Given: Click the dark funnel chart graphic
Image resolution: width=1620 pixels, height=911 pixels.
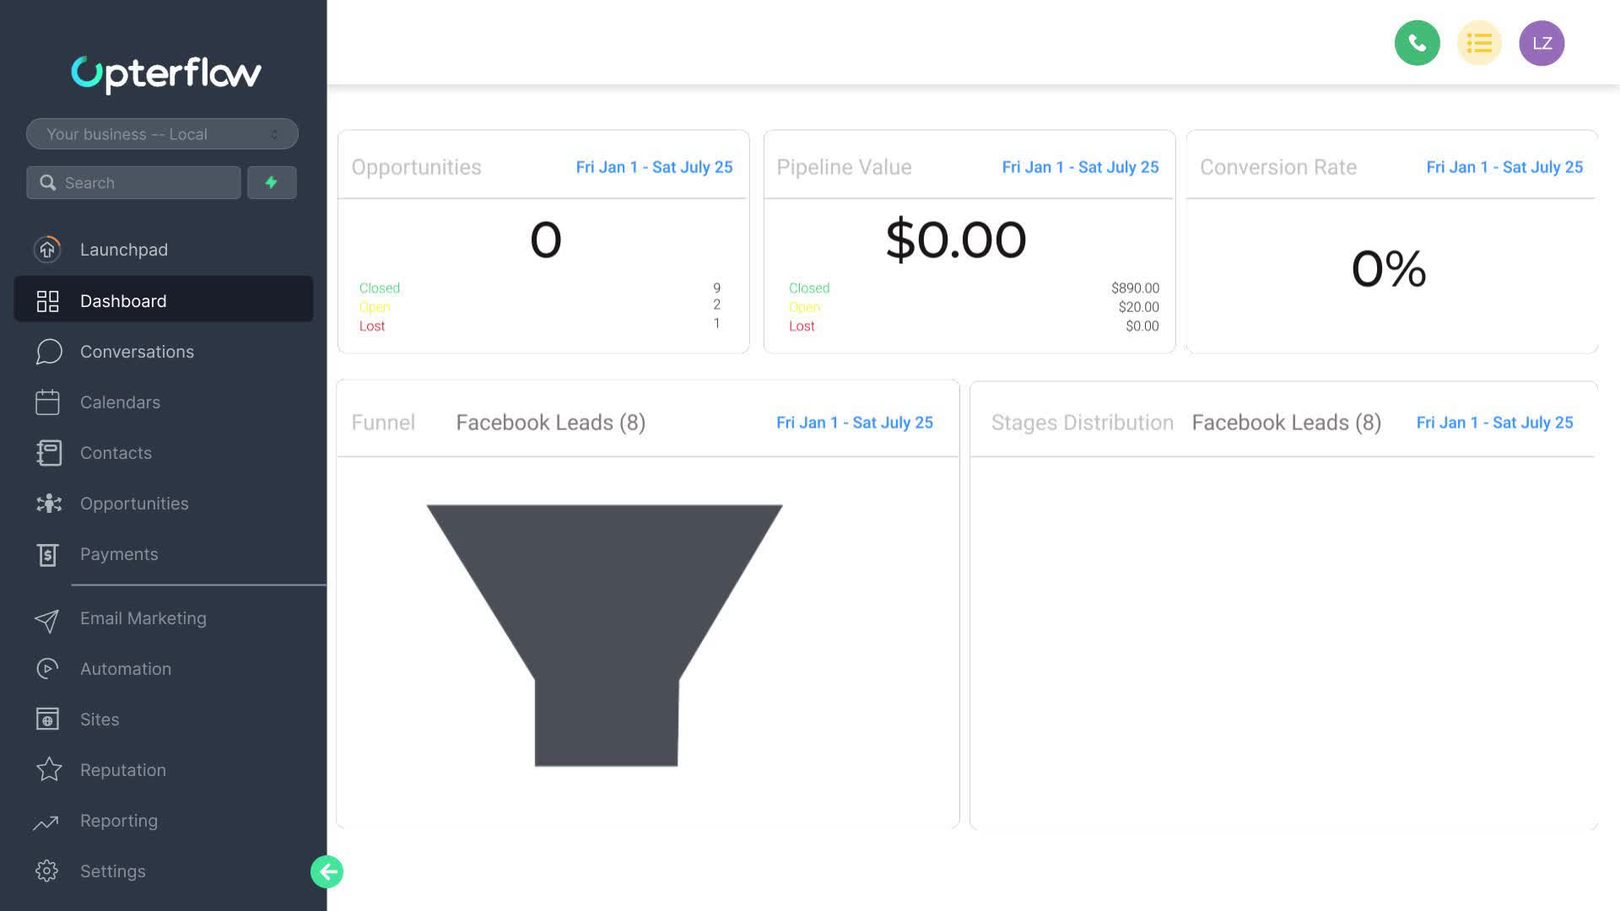Looking at the screenshot, I should point(605,607).
